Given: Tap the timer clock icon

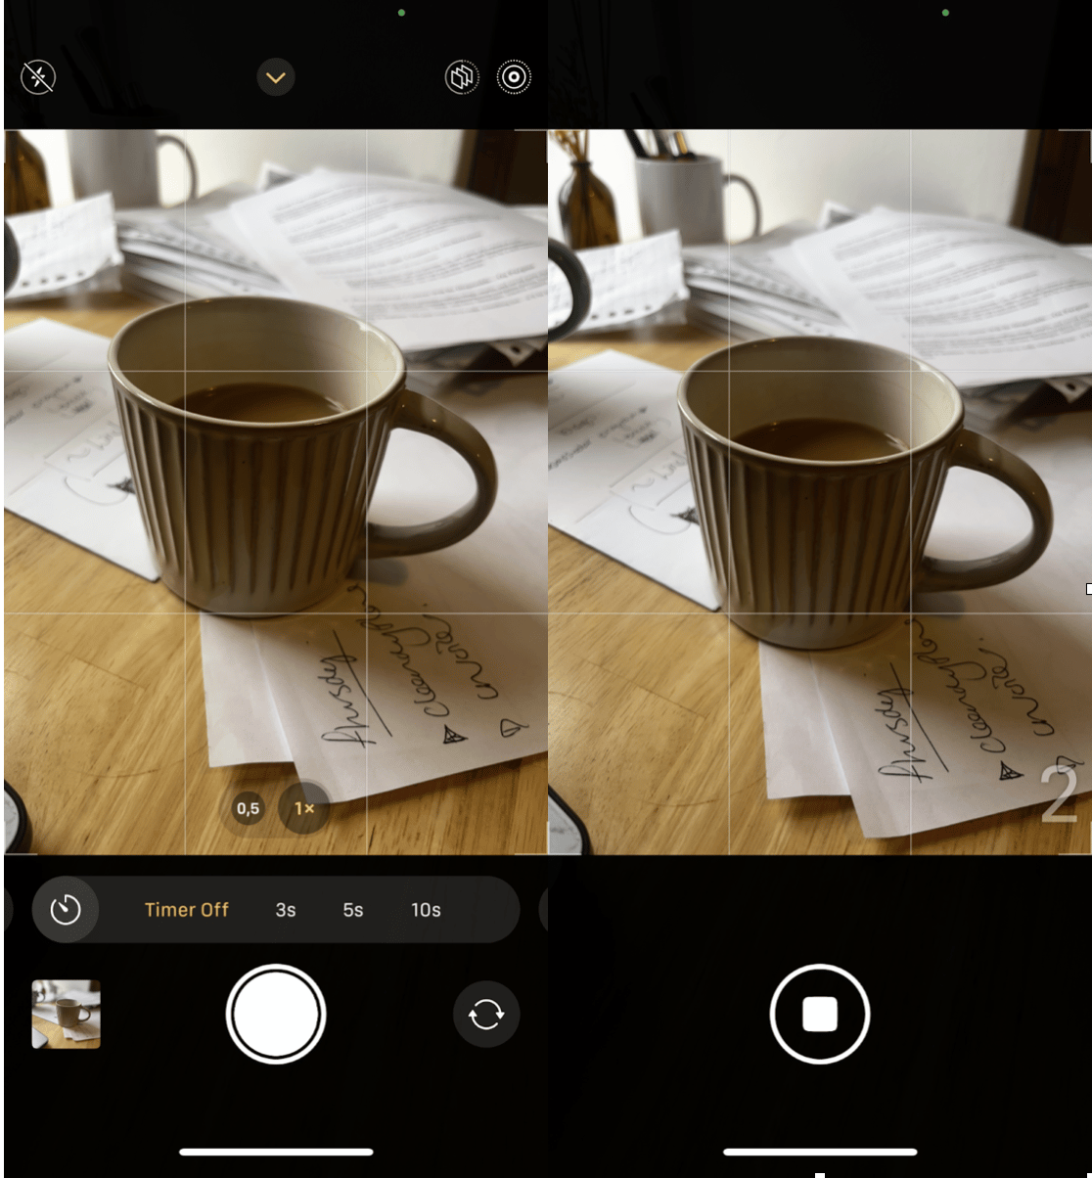Looking at the screenshot, I should 66,910.
